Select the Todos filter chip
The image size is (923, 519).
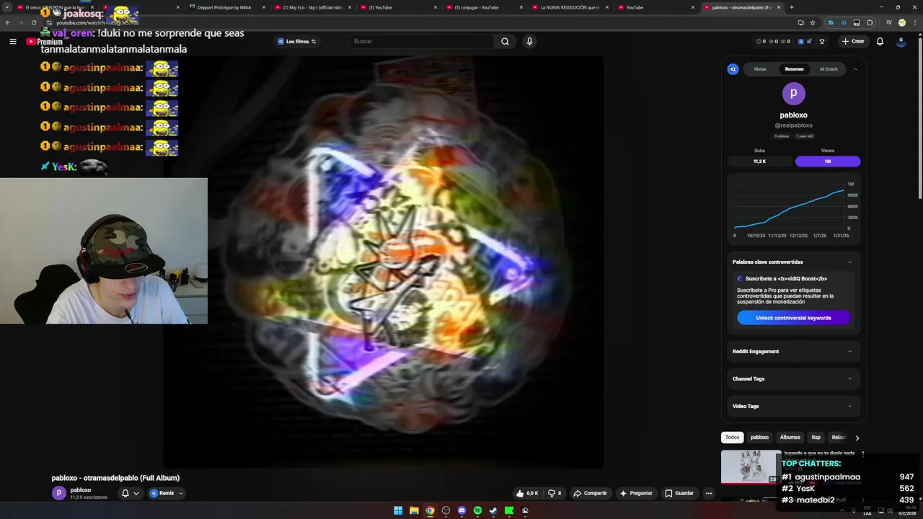click(x=732, y=438)
